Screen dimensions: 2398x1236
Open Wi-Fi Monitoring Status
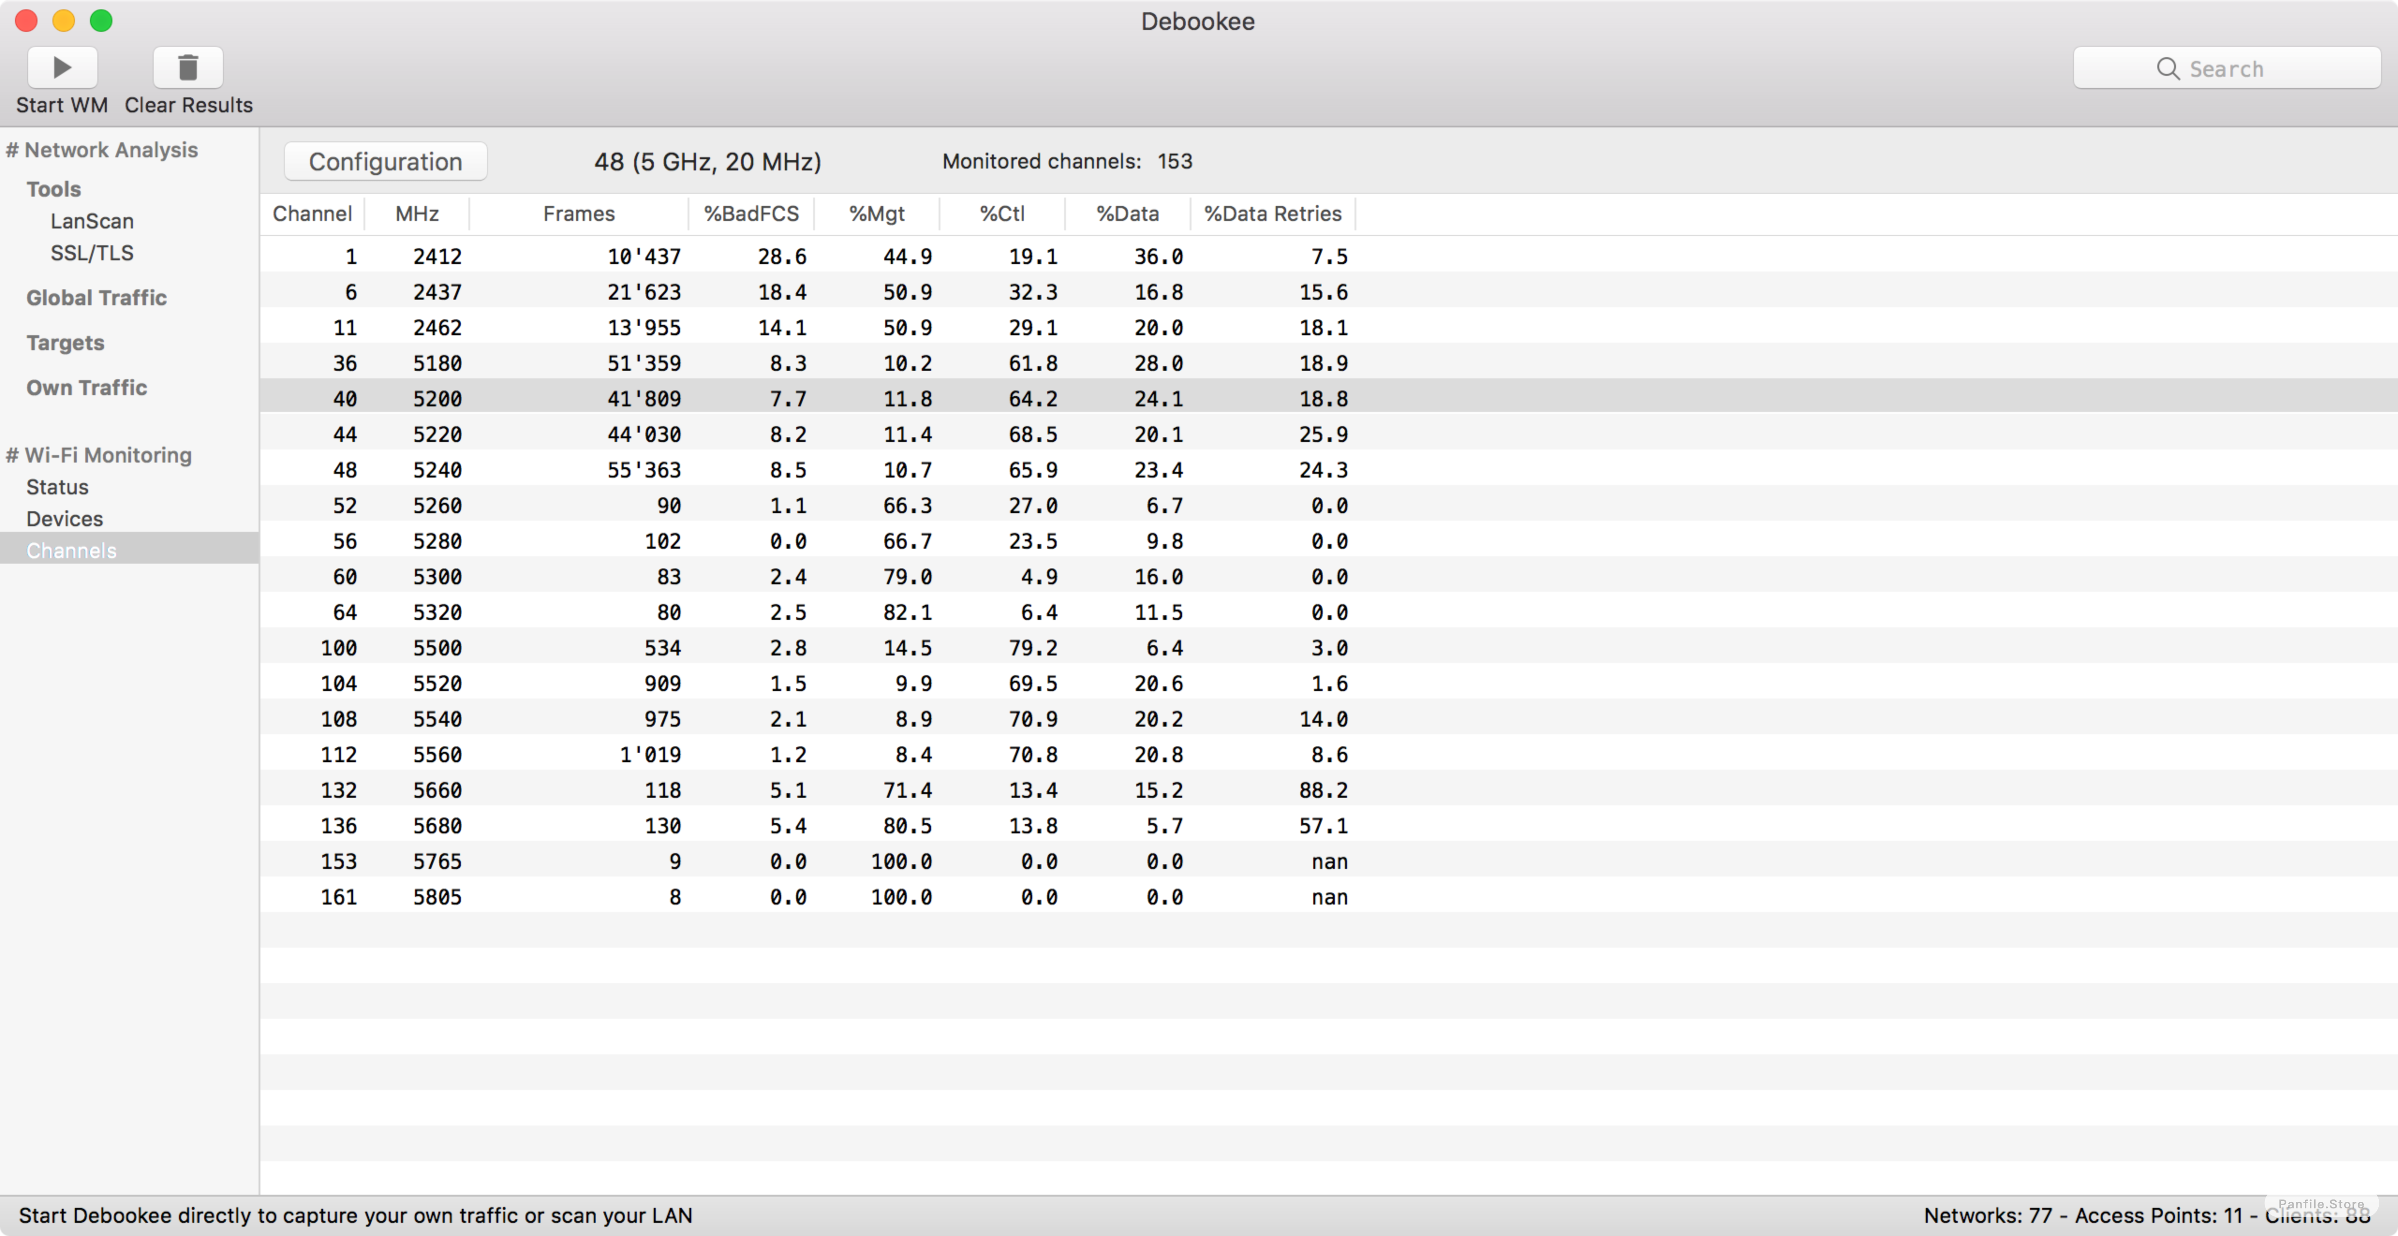click(57, 487)
